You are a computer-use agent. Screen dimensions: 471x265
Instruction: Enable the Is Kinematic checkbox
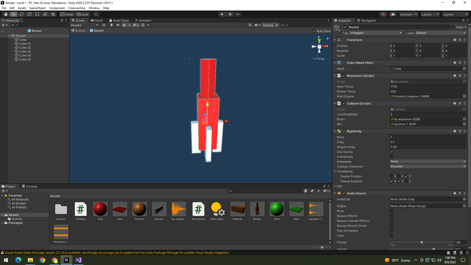click(391, 157)
